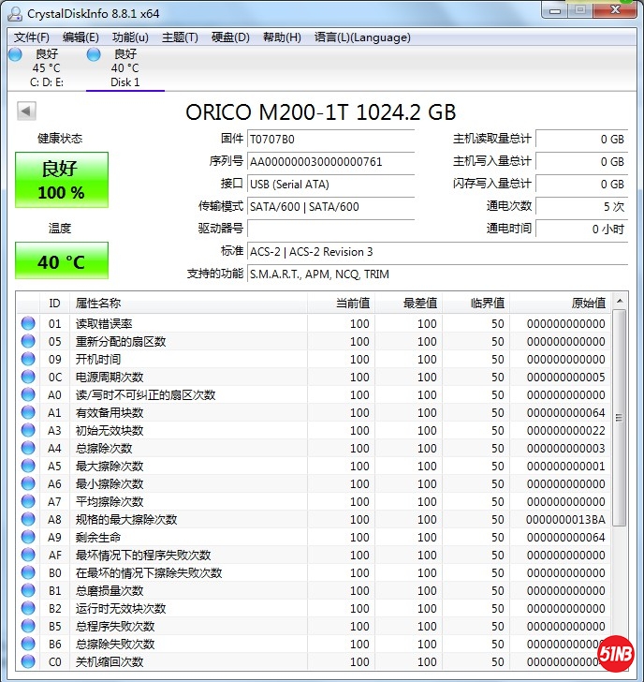Click the previous disk arrow button
644x682 pixels.
(x=26, y=111)
